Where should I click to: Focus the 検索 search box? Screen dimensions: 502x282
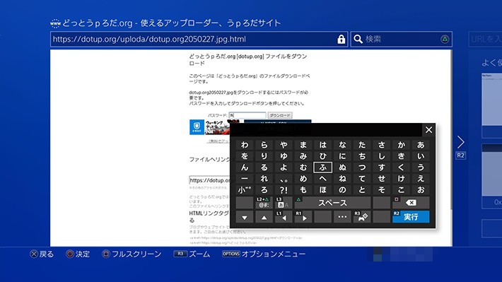tap(401, 40)
